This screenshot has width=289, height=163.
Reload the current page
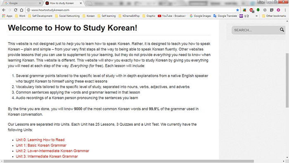click(x=16, y=10)
